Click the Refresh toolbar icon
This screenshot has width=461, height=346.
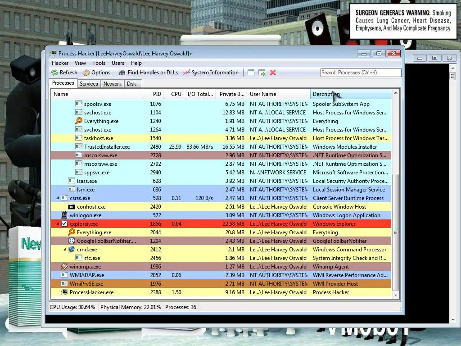(x=54, y=73)
